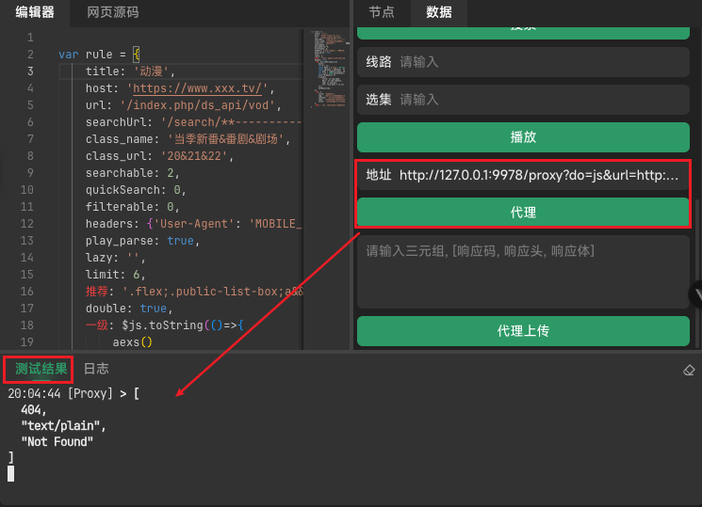
Task: Click the 三元组 response textarea
Action: click(523, 273)
